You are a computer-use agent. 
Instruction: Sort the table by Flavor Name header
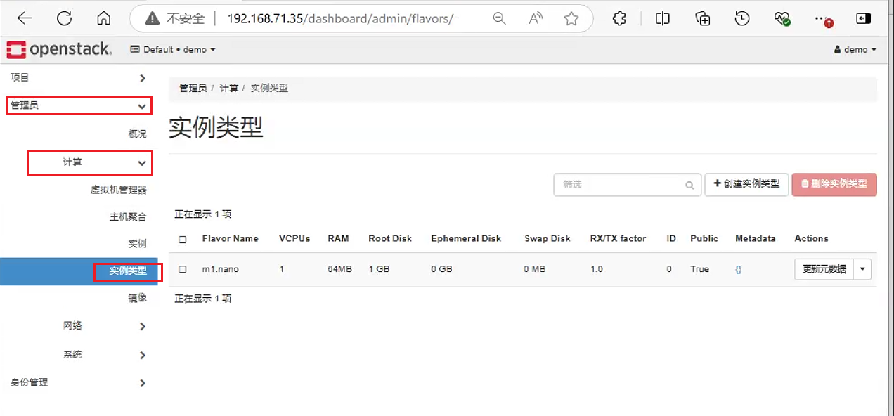click(231, 239)
